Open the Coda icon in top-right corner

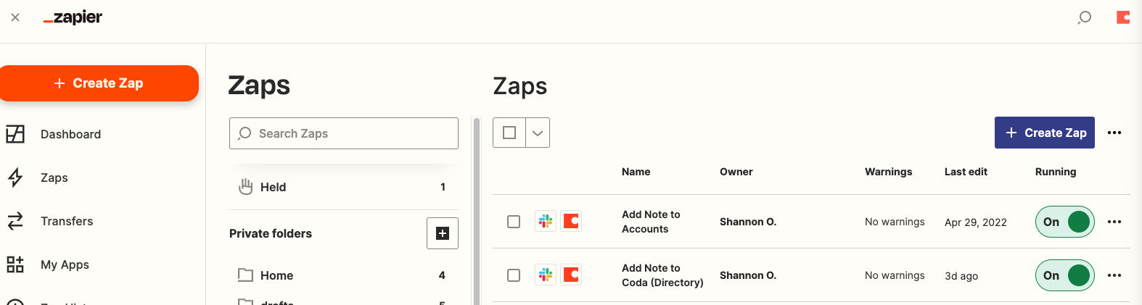(1123, 17)
